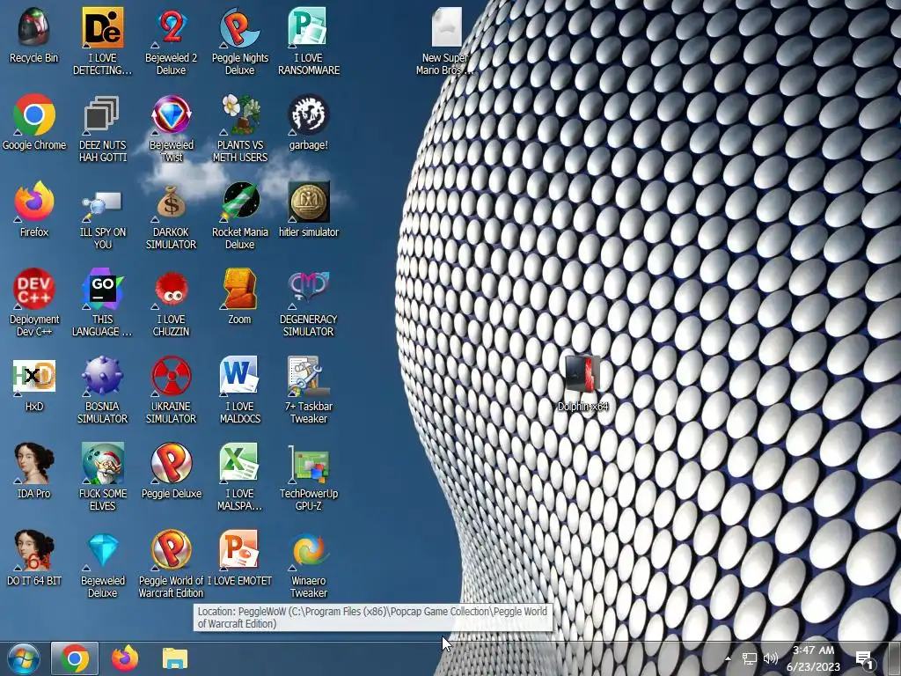Open the Google Chrome desktop shortcut
Screen dimensions: 901x676
point(34,114)
